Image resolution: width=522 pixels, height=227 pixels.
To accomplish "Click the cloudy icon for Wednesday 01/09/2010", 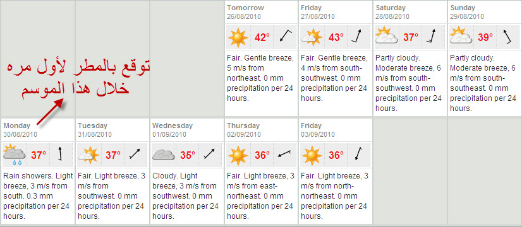I will click(163, 155).
